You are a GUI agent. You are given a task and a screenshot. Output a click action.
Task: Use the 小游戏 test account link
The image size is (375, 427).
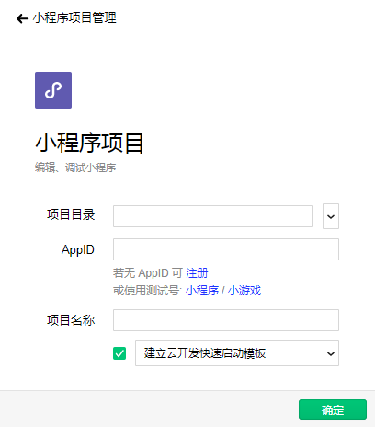(x=244, y=291)
